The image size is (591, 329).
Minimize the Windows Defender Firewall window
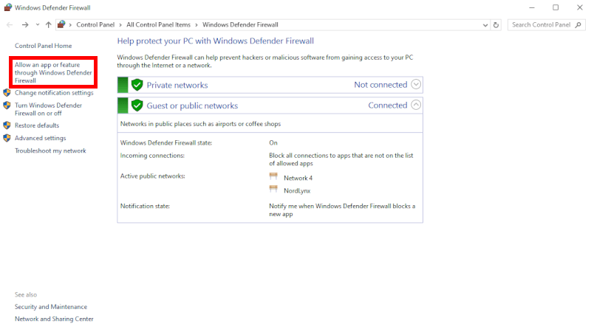[x=532, y=7]
